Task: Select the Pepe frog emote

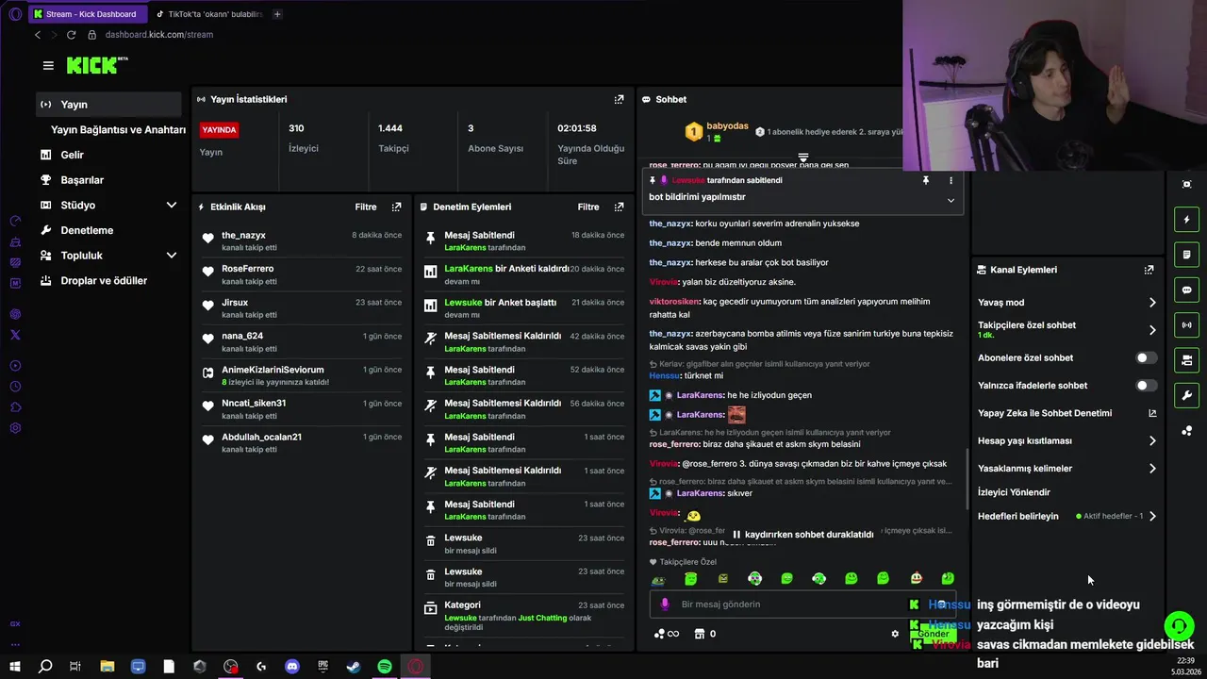Action: point(658,579)
